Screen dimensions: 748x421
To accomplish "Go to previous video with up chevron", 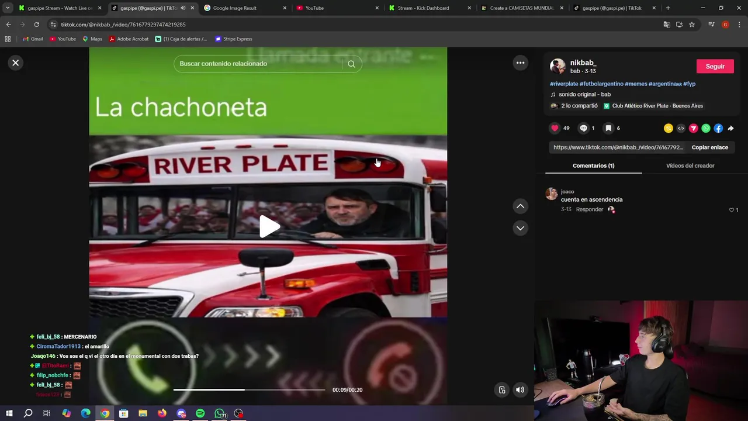I will pos(520,206).
